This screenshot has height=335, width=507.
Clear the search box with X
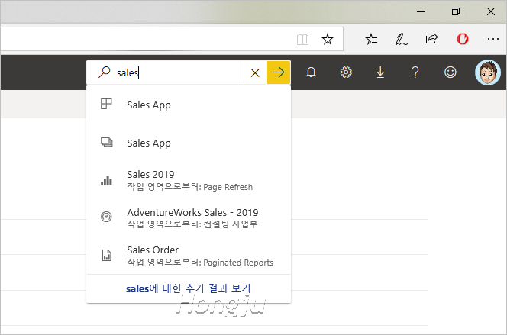coord(255,72)
